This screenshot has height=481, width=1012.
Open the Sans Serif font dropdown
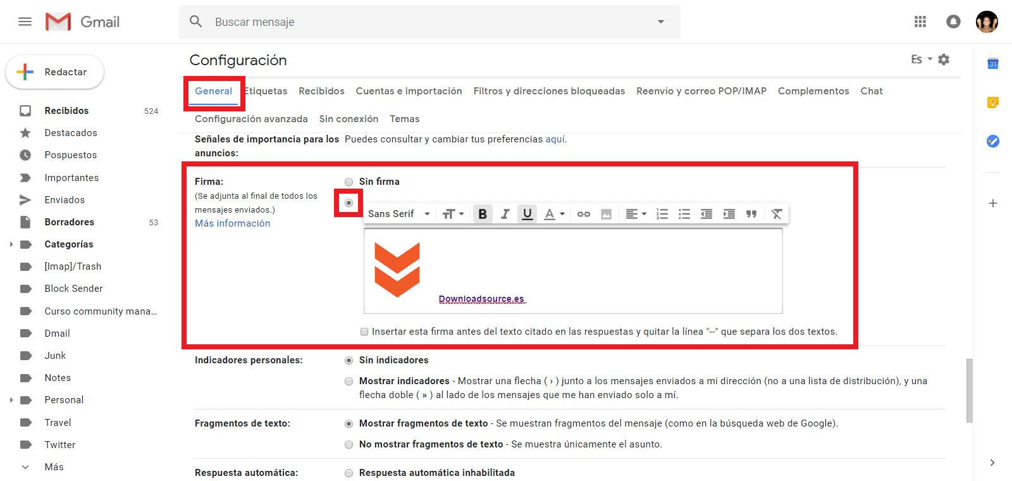(x=399, y=214)
